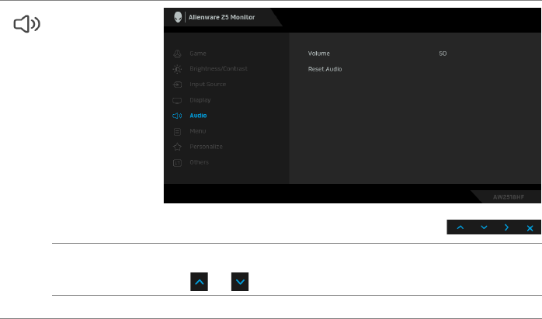Click up arrow in OSD control bar
542x319 pixels.
tap(460, 227)
